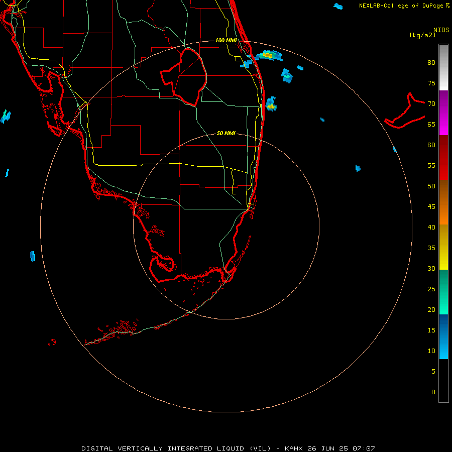
Task: Pick the black bottom segment of the color bar
Action: point(443,381)
